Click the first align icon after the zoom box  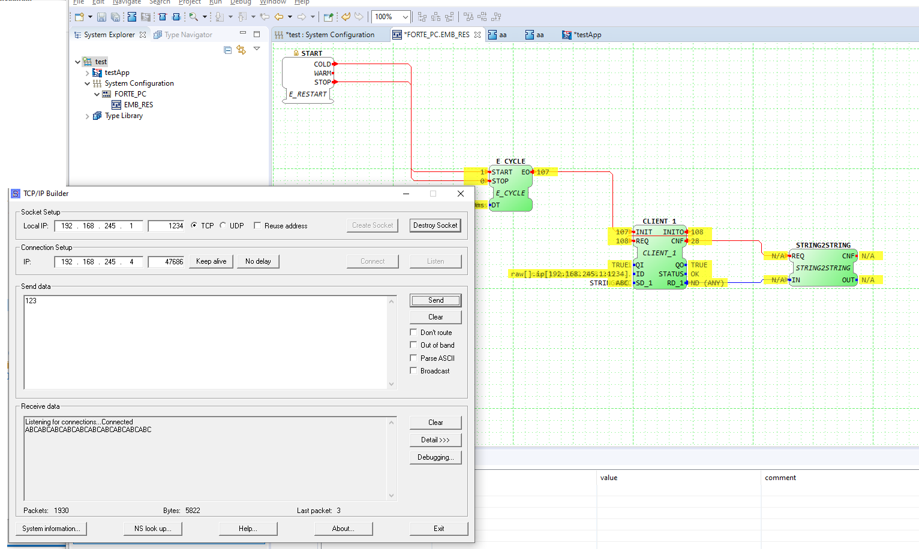pos(422,17)
